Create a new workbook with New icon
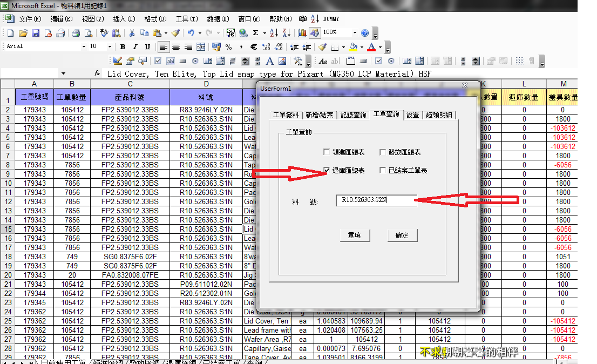The height and width of the screenshot is (364, 597). tap(10, 33)
